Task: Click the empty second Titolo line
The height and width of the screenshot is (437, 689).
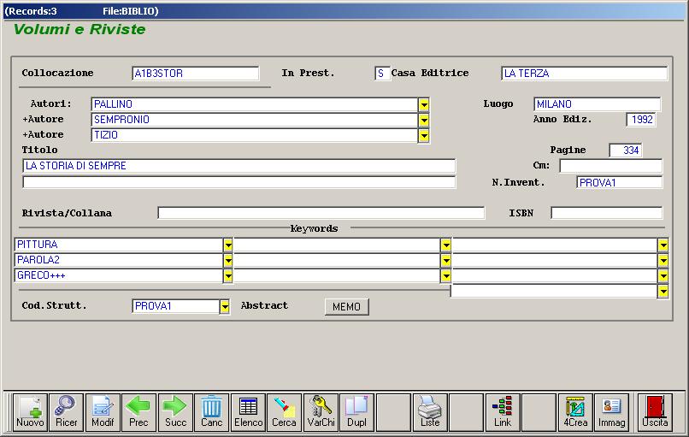Action: pos(239,182)
